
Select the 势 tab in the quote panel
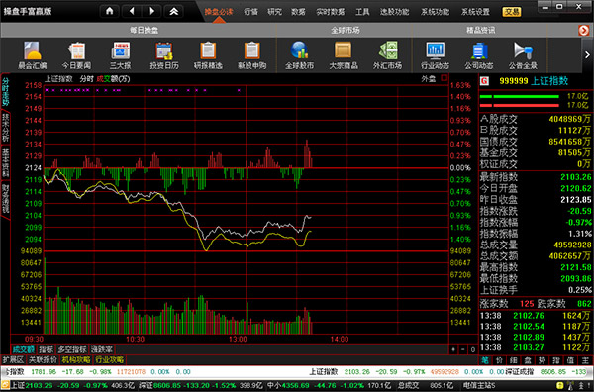pyautogui.click(x=543, y=360)
